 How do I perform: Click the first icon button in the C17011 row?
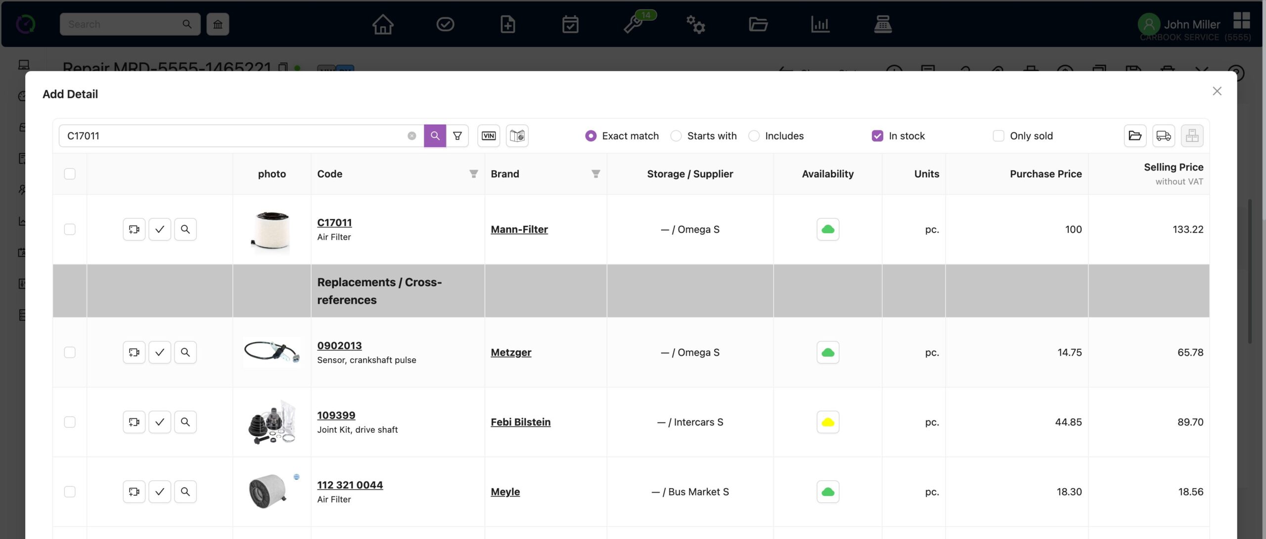134,229
